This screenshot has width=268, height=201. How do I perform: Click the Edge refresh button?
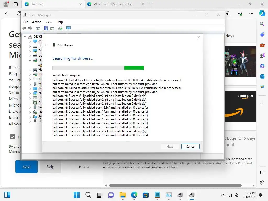pyautogui.click(x=19, y=13)
